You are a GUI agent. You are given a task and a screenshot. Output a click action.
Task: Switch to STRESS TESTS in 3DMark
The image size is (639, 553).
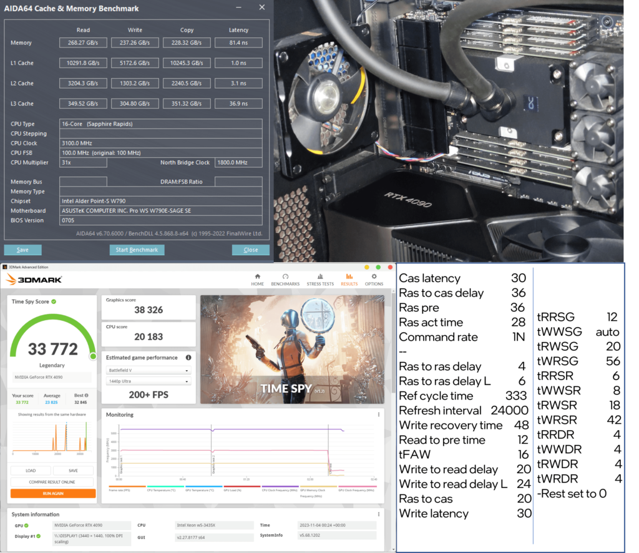tap(320, 280)
